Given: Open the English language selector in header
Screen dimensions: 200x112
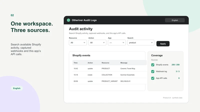Looking at the screenshot, I should (175, 20).
